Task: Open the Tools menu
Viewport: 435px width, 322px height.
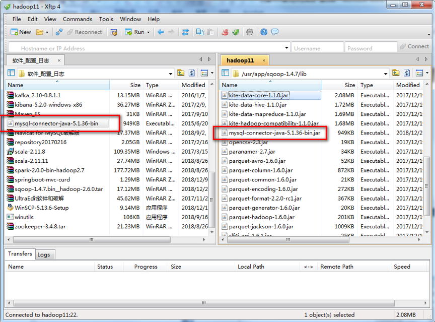Action: pos(106,19)
